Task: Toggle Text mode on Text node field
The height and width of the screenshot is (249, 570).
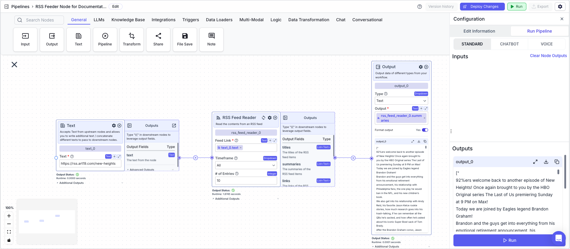Action: pos(108,156)
